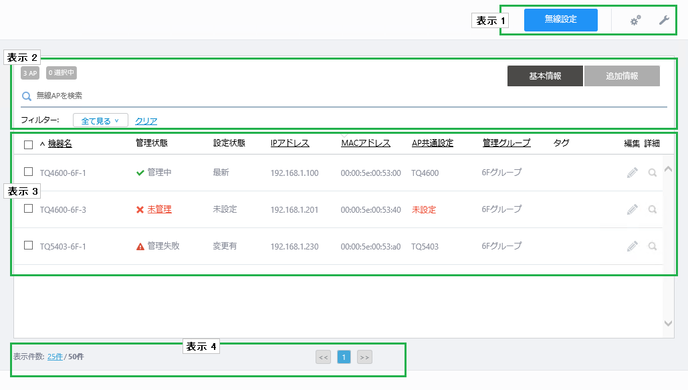
Task: Click the 無線設定 button
Action: [561, 20]
